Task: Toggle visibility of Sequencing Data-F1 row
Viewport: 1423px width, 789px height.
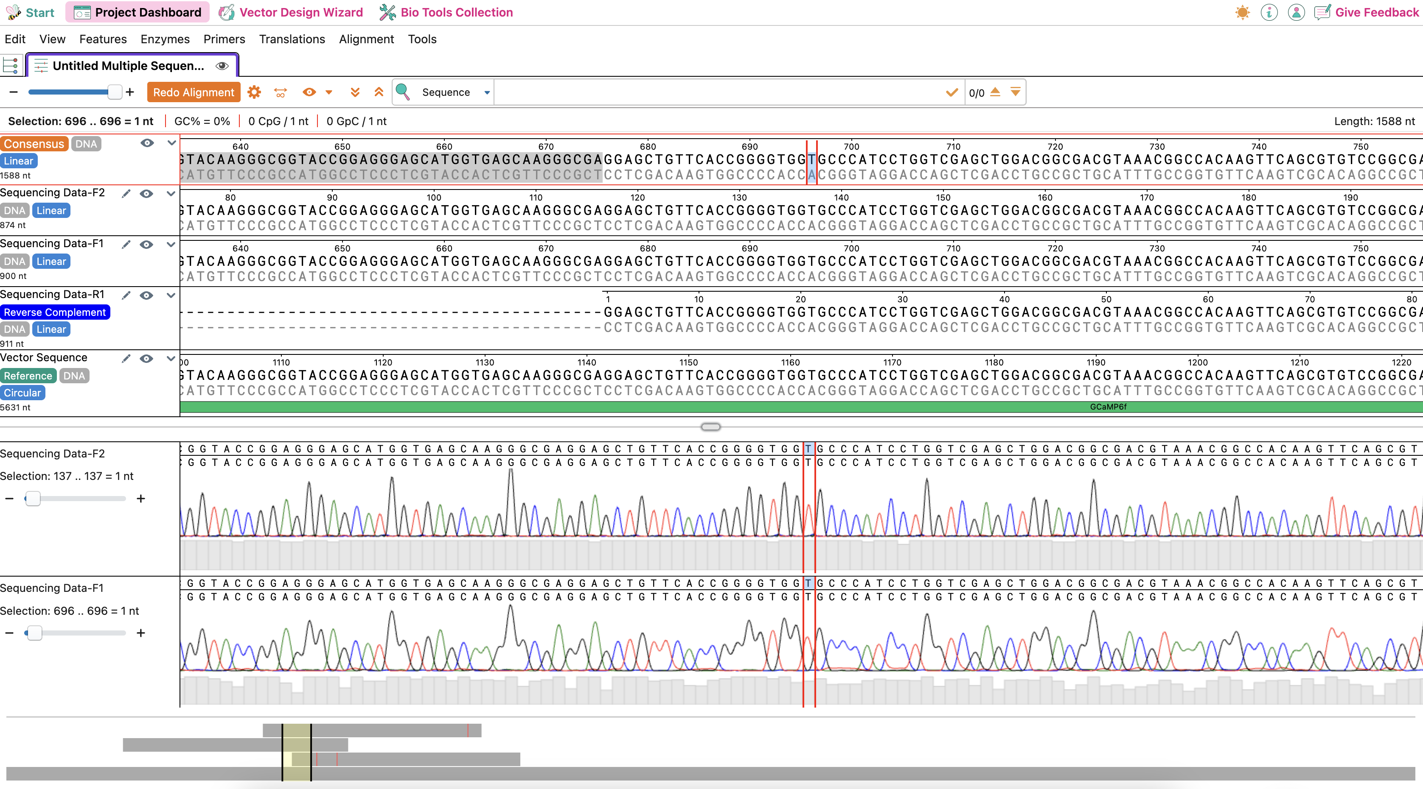Action: click(x=146, y=245)
